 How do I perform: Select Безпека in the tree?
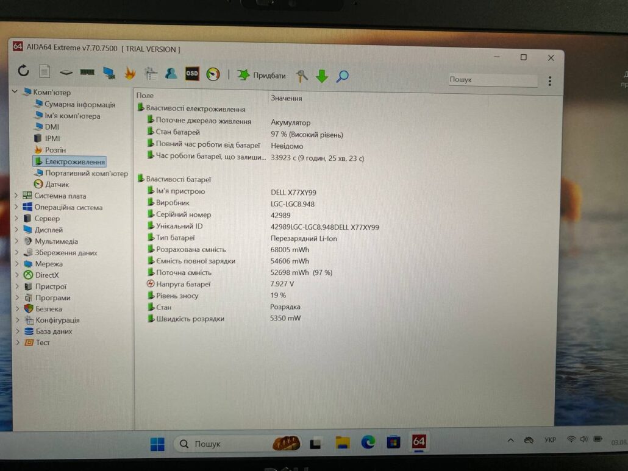tap(48, 309)
